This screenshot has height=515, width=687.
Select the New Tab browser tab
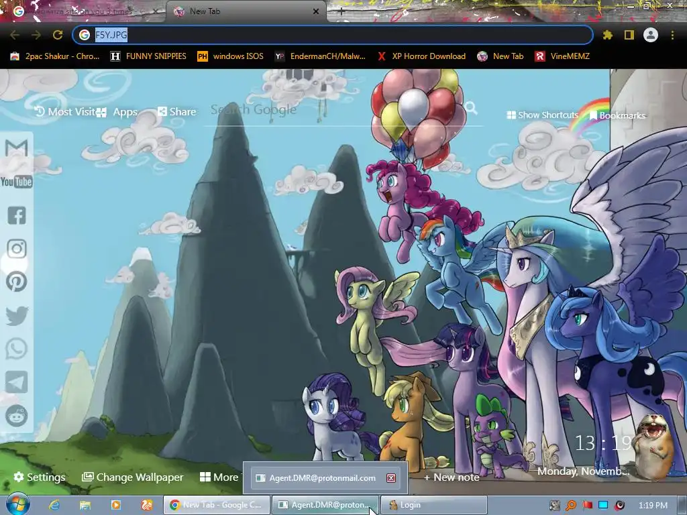[246, 11]
